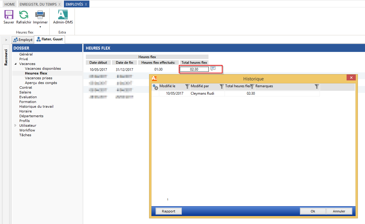Viewport: 365px width, 224px height.
Task: Open the Admin-DMS tool
Action: coord(63,15)
